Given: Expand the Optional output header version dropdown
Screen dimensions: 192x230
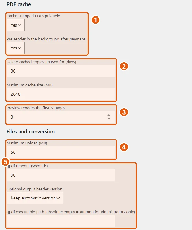Looking at the screenshot, I should coord(35,198).
